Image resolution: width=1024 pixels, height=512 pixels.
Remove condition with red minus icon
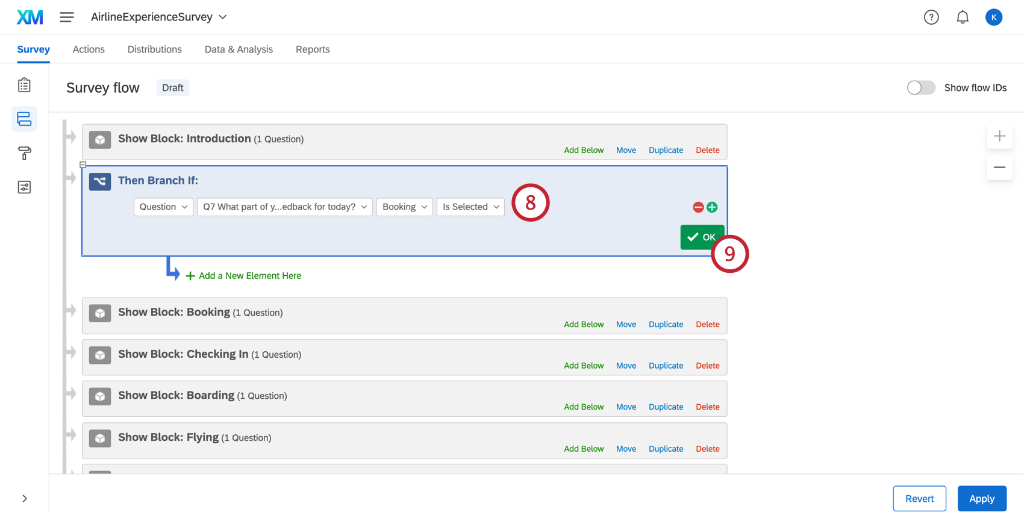698,207
